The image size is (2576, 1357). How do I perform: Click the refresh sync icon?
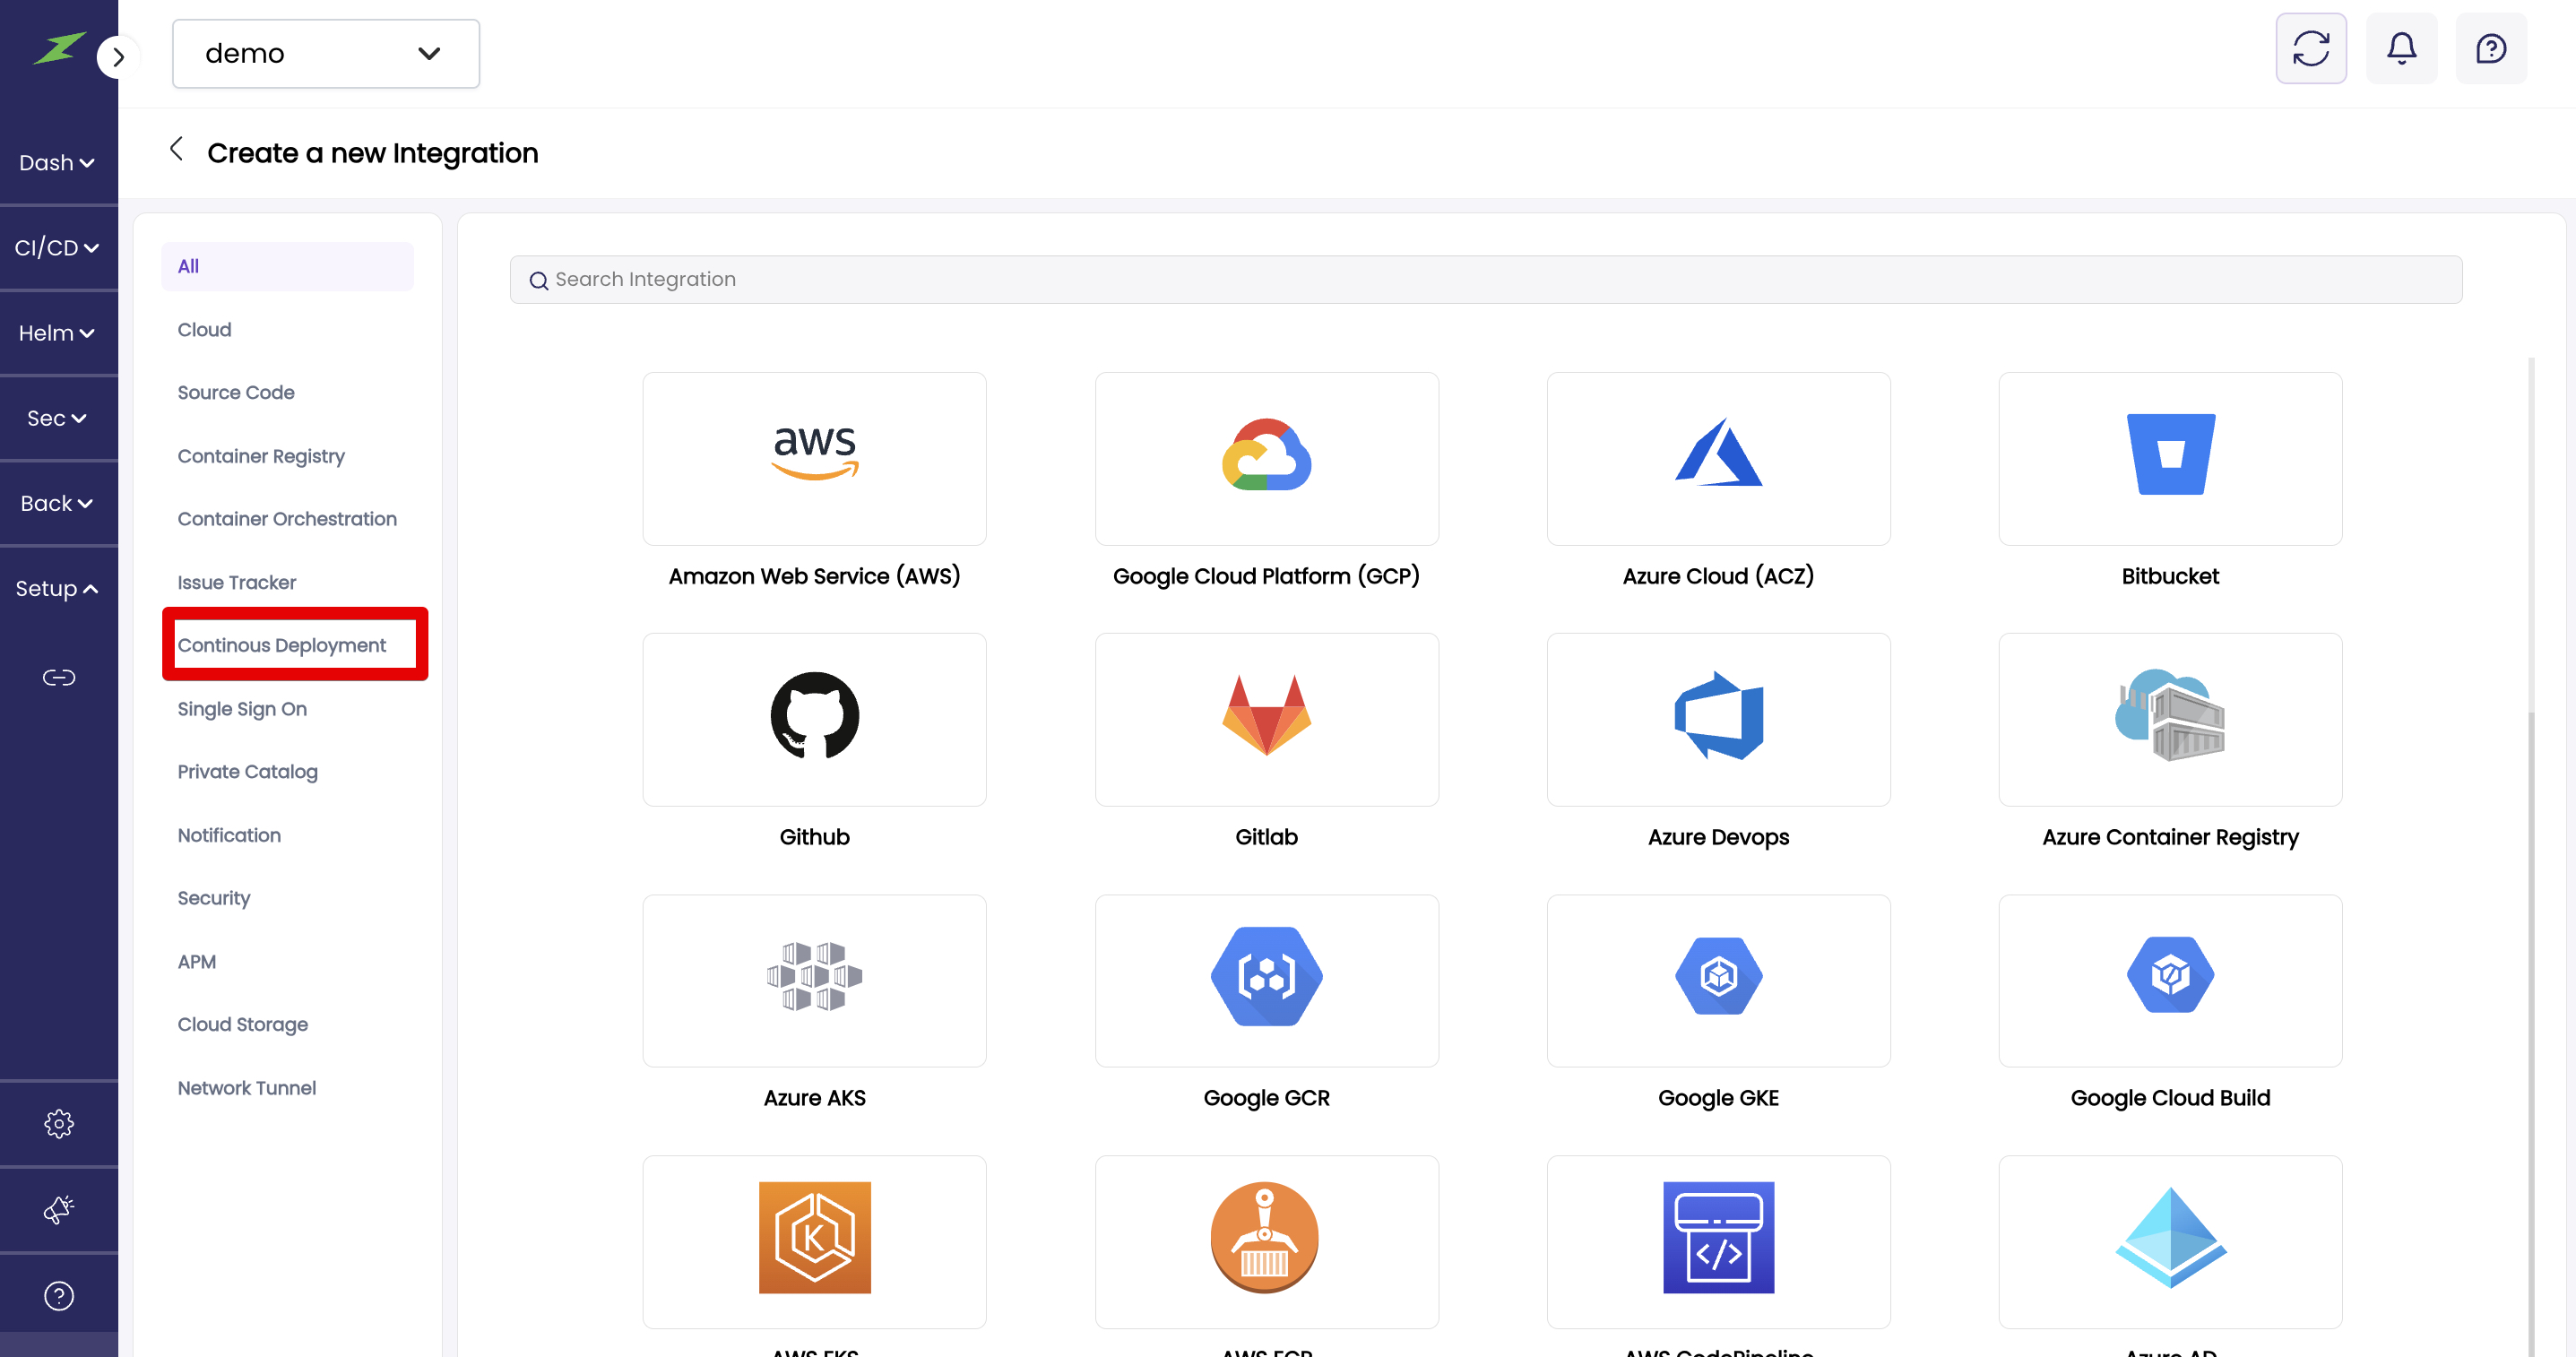point(2310,48)
